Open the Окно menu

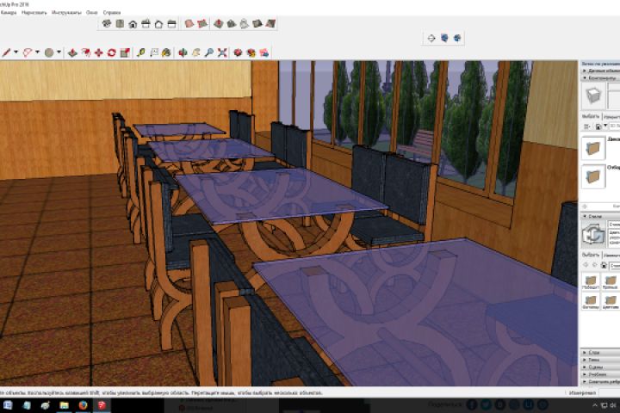click(92, 13)
